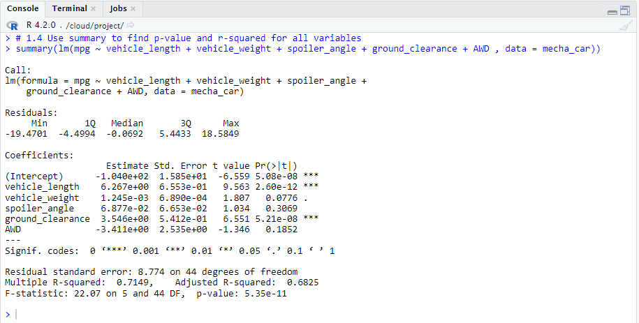Open the Jobs tab
Viewport: 639px width, 323px height.
pos(118,8)
